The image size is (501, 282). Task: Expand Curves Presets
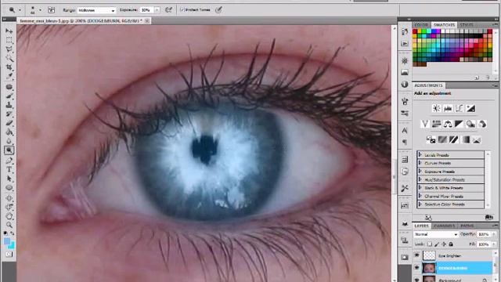pos(420,163)
